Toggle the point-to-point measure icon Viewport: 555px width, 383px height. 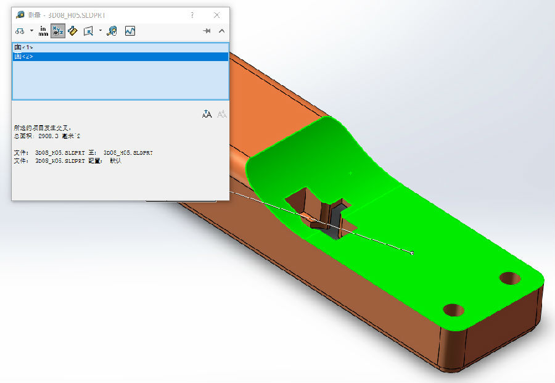[x=73, y=31]
